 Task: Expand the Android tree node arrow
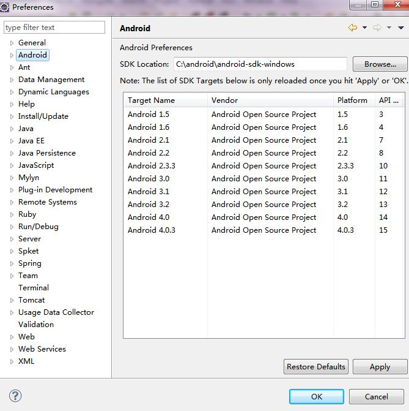[12, 55]
